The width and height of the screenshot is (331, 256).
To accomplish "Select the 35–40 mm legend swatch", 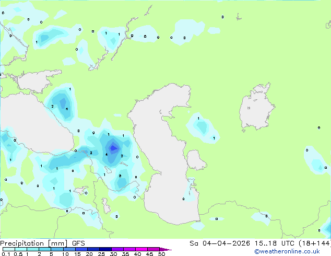I will 129,249.
